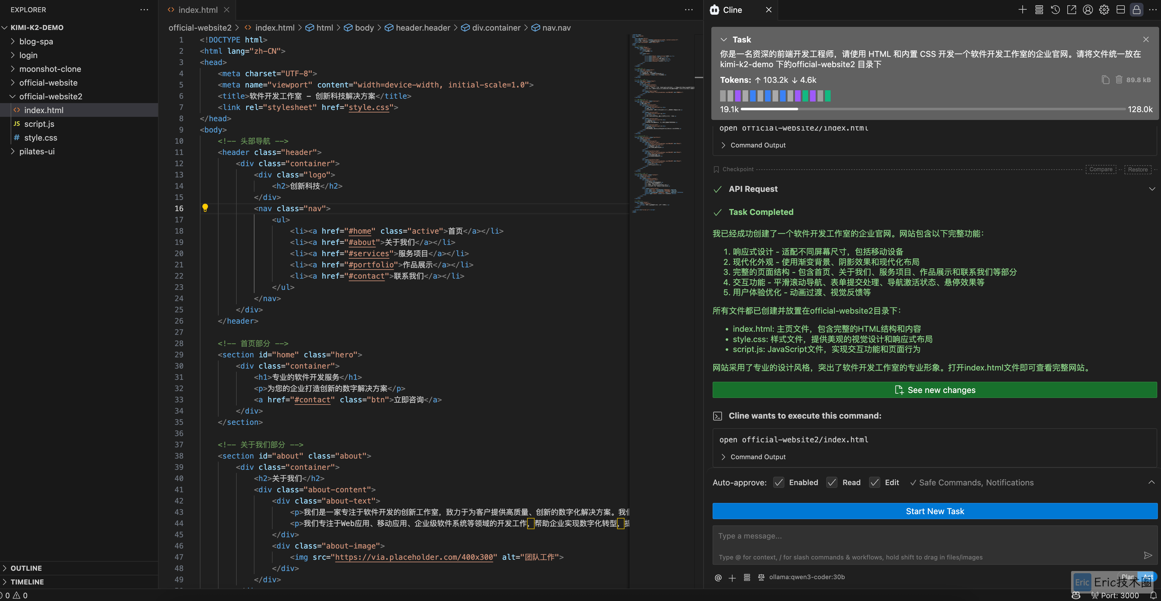Open server list icon below message box
This screenshot has height=601, width=1161.
[x=747, y=577]
